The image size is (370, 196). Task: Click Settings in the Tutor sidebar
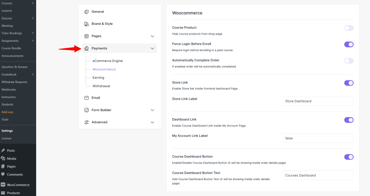[x=7, y=131]
